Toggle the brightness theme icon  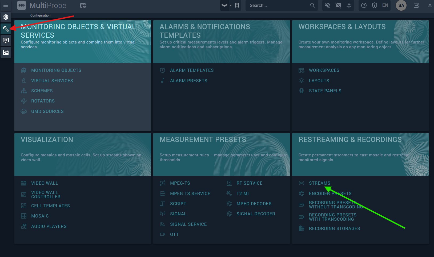[349, 5]
